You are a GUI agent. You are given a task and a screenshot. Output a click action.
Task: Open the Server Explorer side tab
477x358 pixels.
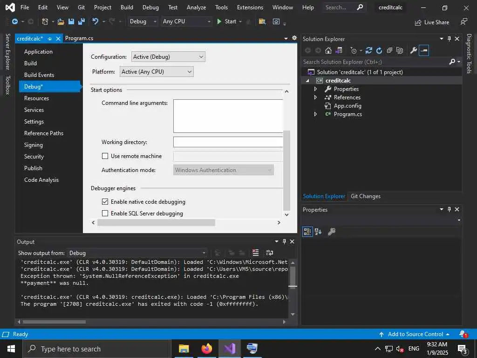pos(8,52)
